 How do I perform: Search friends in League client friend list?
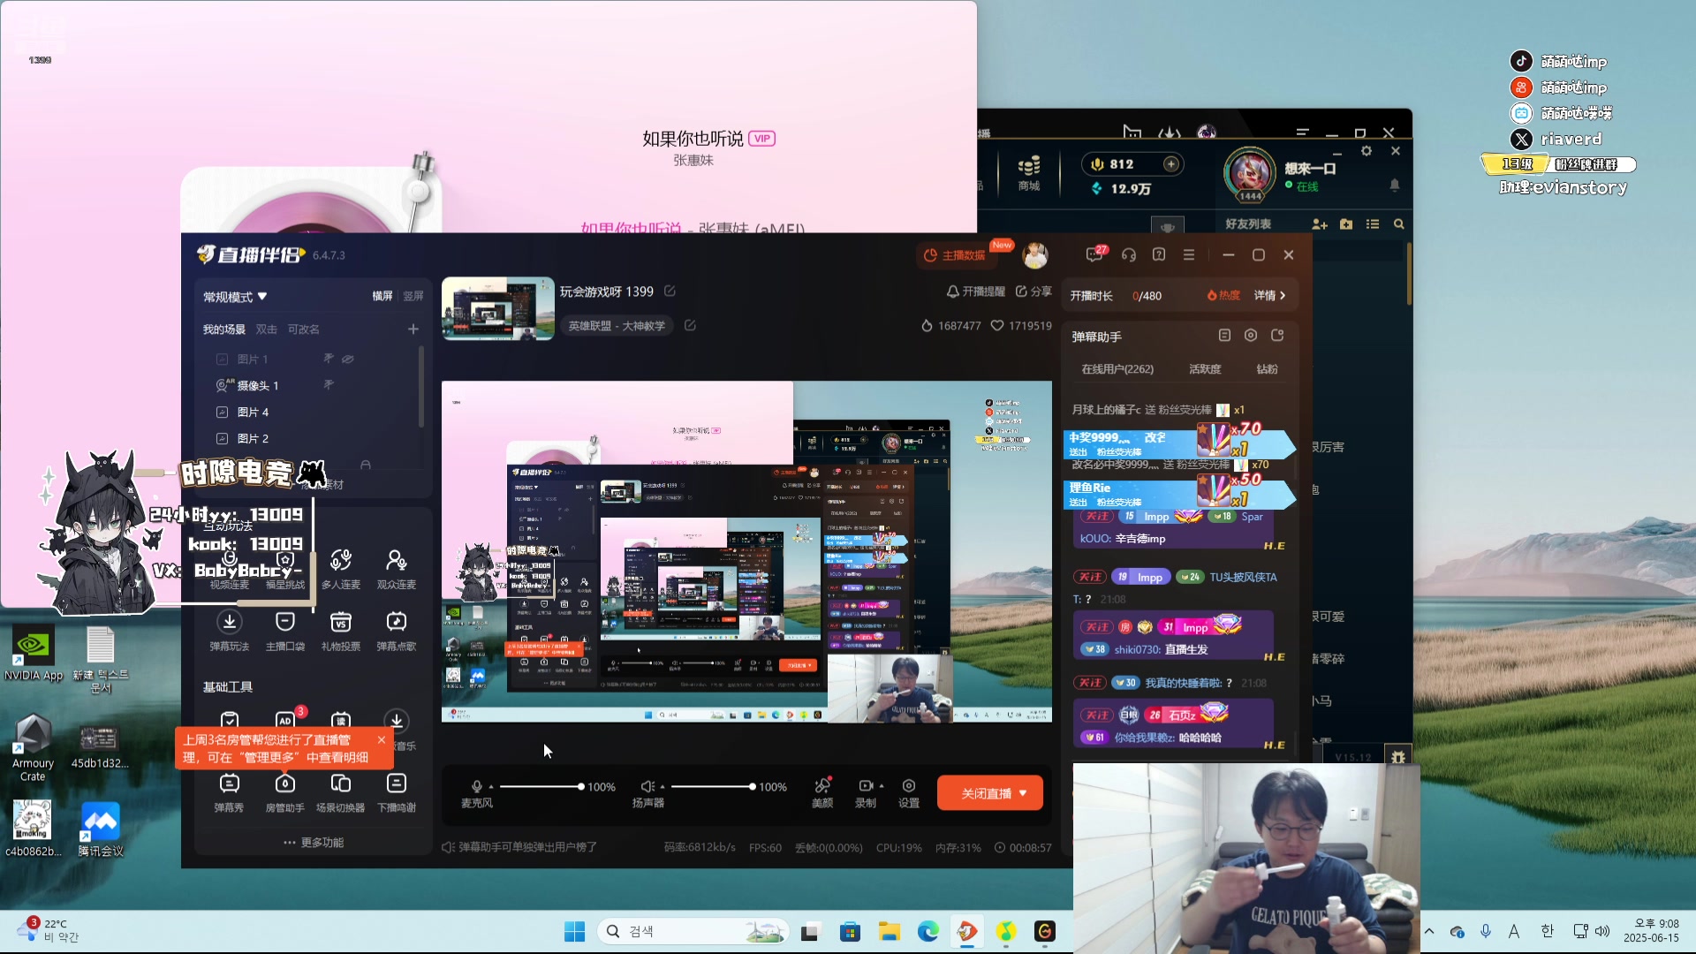pyautogui.click(x=1398, y=223)
